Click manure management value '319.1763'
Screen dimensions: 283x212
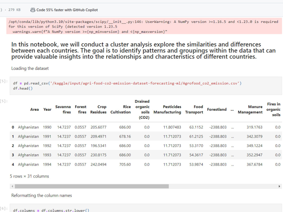pos(254,127)
